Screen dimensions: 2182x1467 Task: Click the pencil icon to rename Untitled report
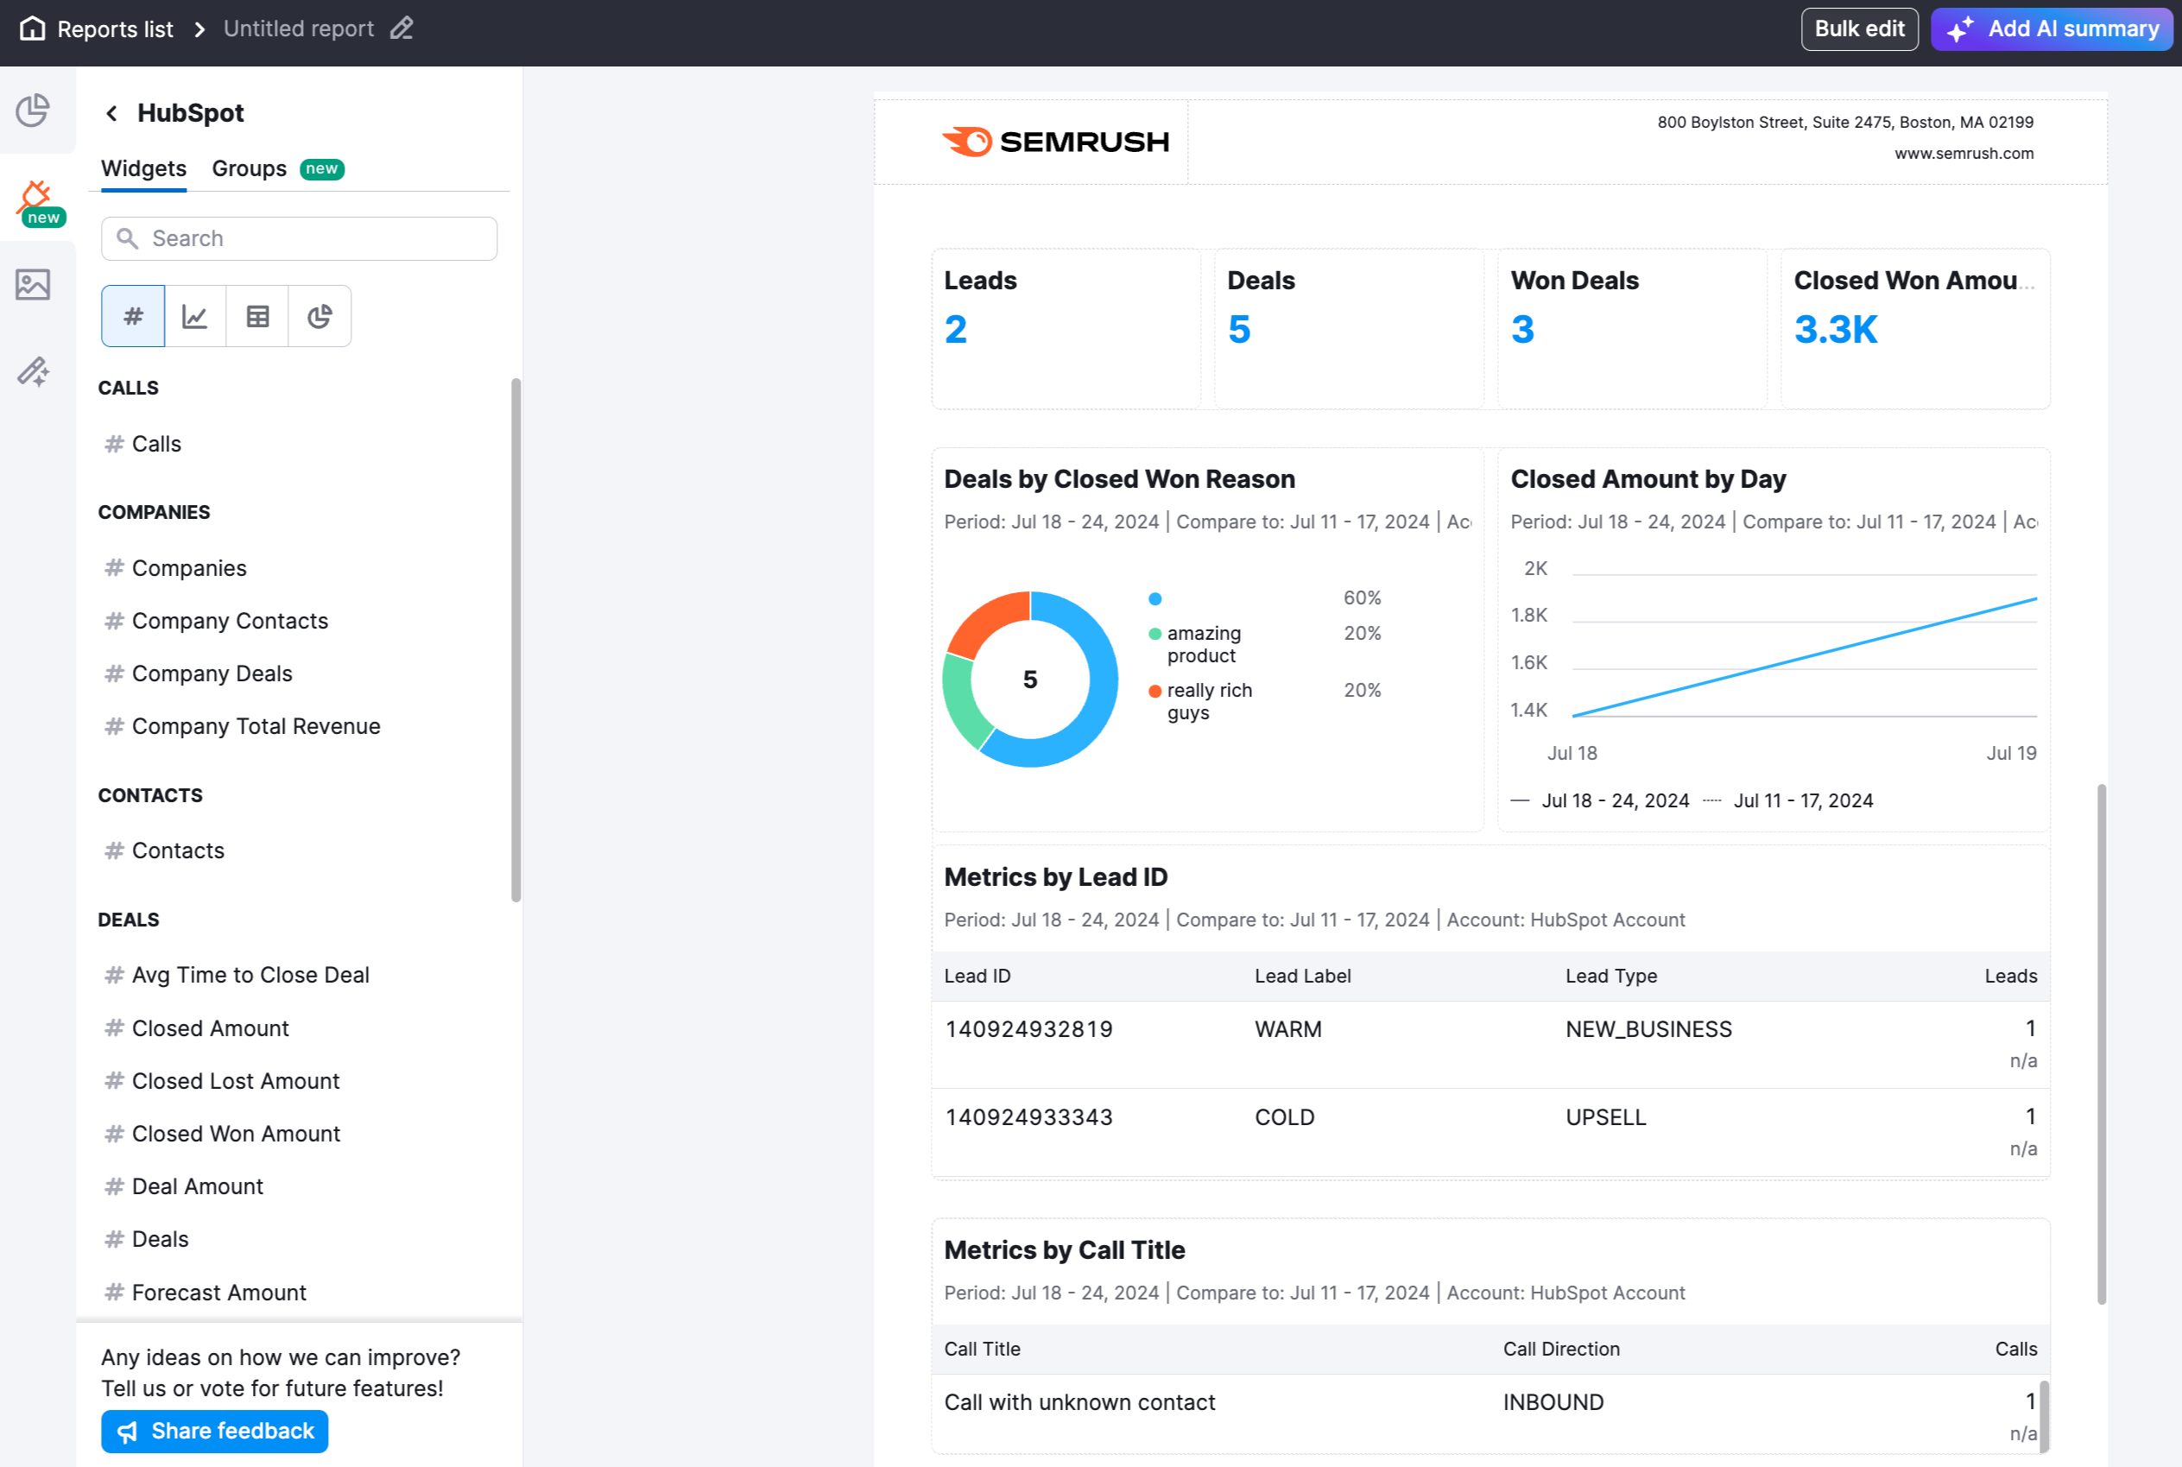click(x=402, y=28)
